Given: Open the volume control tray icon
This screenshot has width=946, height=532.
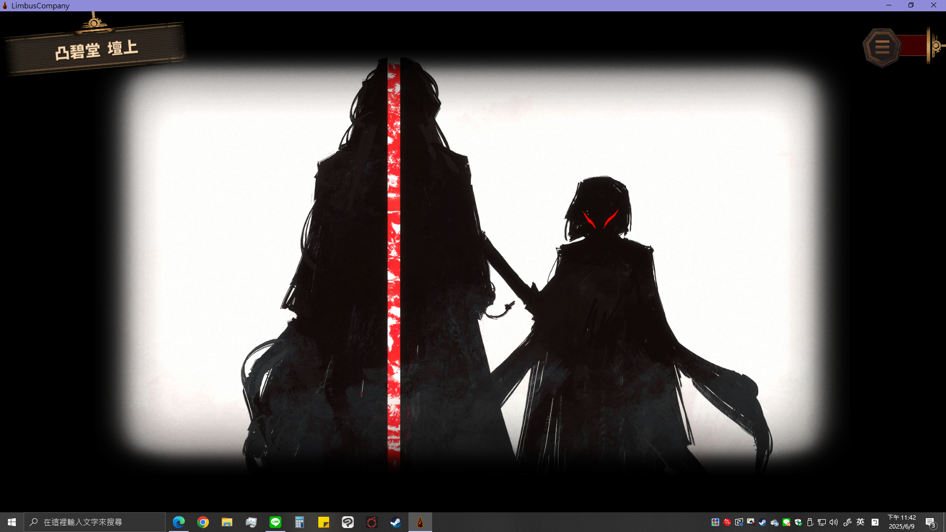Looking at the screenshot, I should pyautogui.click(x=834, y=522).
